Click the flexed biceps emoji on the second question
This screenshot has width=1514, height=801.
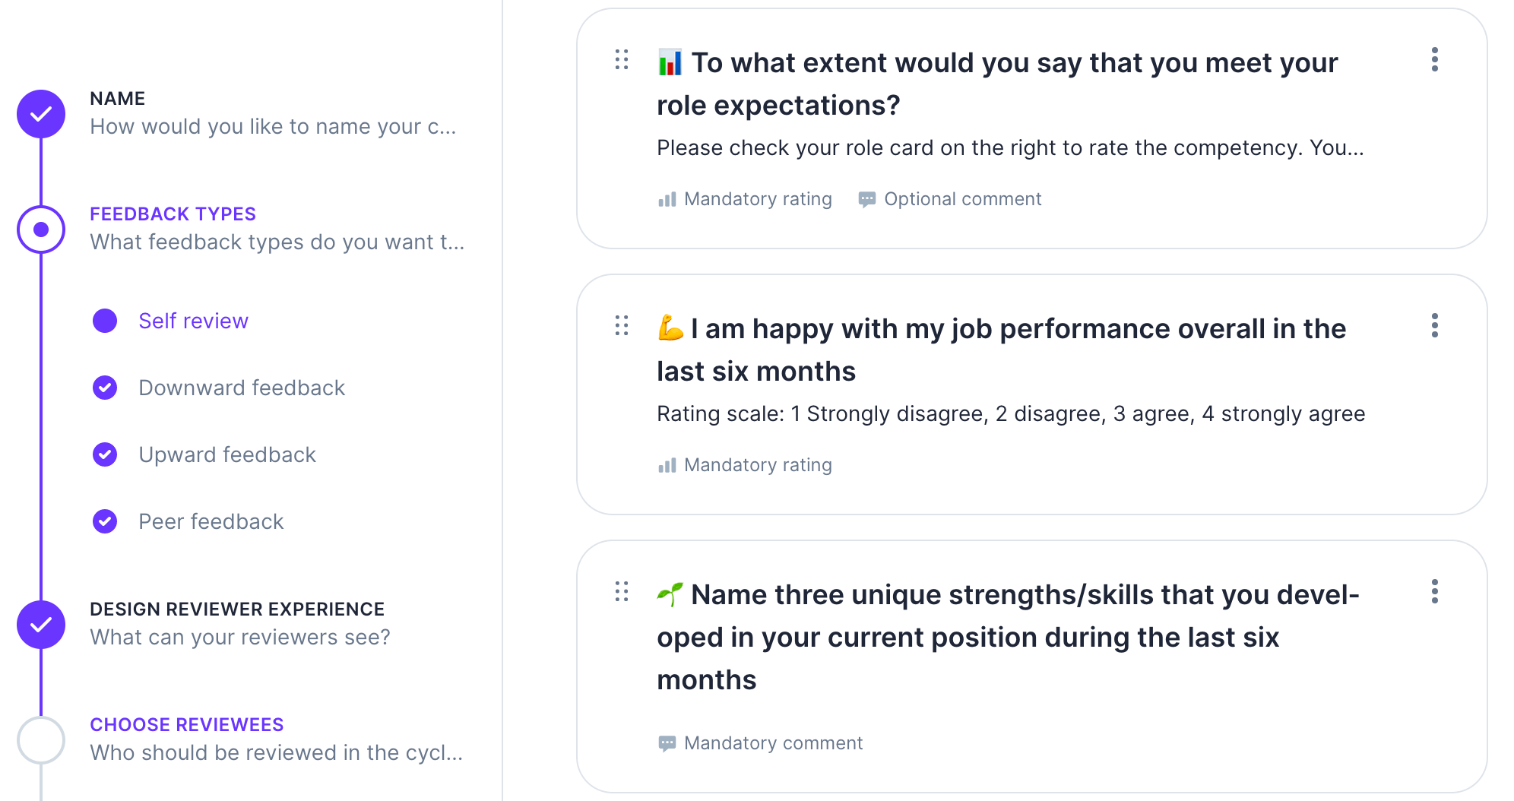tap(671, 328)
